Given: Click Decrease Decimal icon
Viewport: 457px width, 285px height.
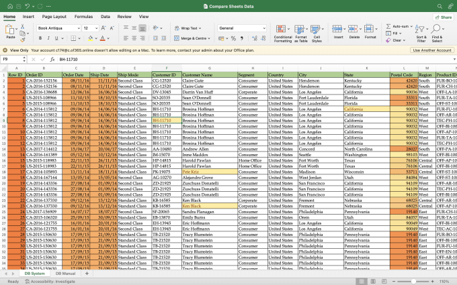Looking at the screenshot, I should [x=263, y=38].
